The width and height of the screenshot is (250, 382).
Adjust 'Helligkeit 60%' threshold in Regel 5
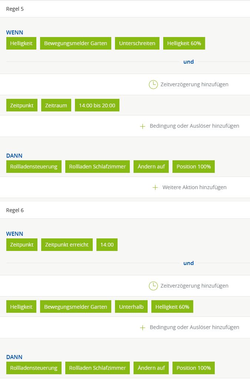click(184, 43)
